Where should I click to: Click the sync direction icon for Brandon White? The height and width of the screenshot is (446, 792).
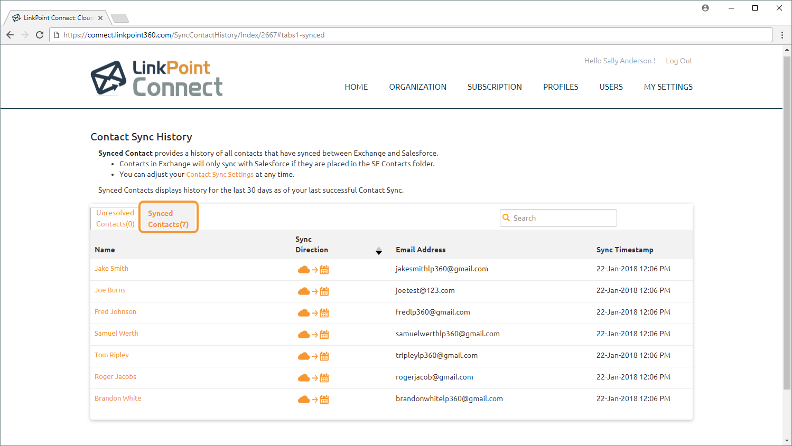tap(313, 400)
